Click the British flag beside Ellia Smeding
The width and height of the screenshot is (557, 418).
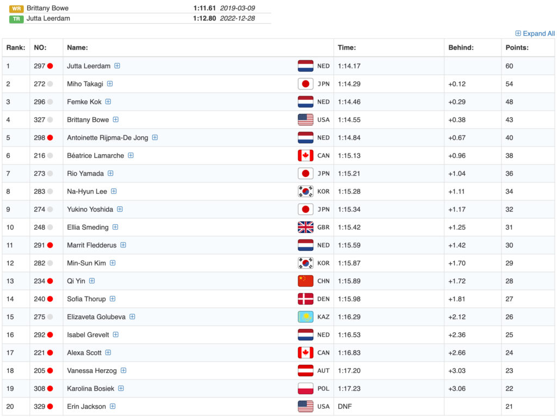305,227
